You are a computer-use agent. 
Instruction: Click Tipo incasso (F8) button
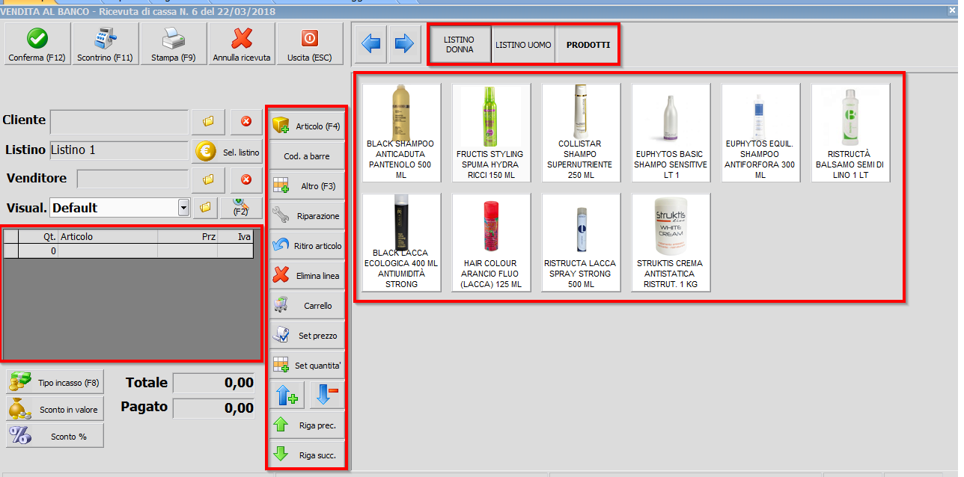55,382
